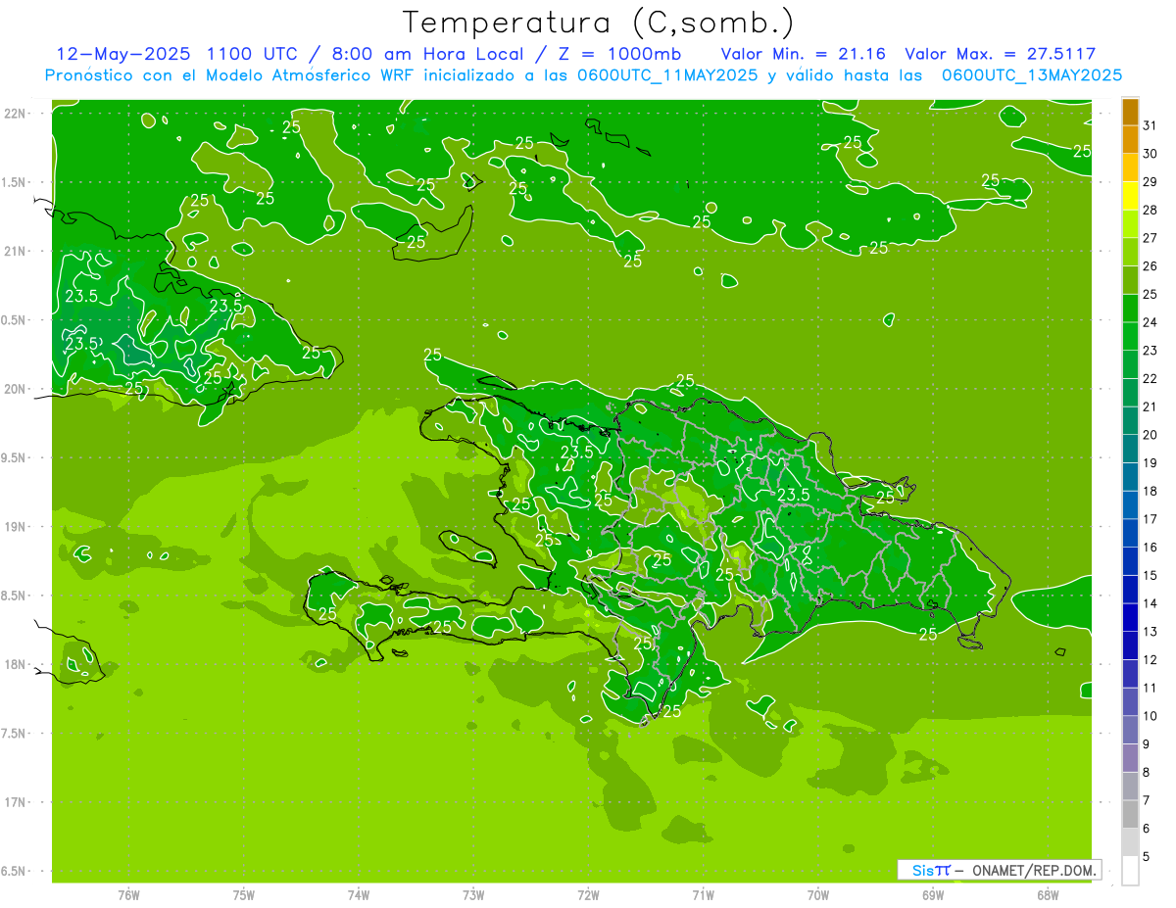Click the legend label "15"

coord(1151,575)
